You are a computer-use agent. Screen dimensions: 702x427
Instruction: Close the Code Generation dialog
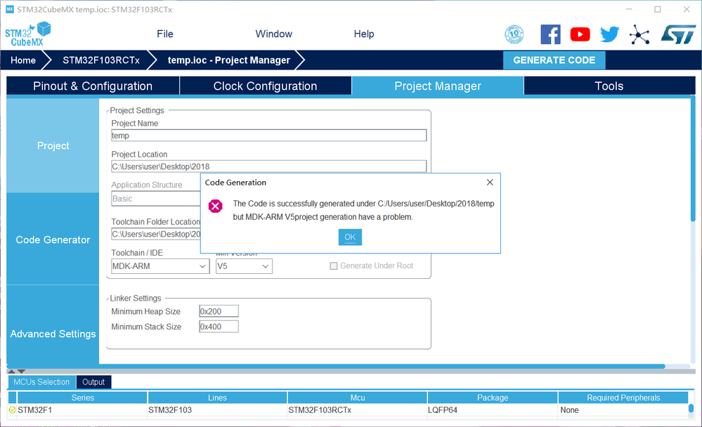pos(490,182)
